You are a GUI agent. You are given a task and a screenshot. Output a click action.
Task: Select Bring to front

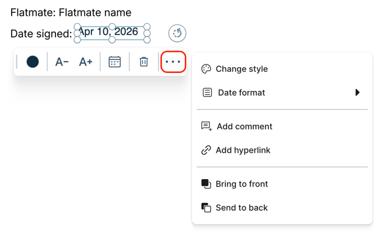click(241, 184)
